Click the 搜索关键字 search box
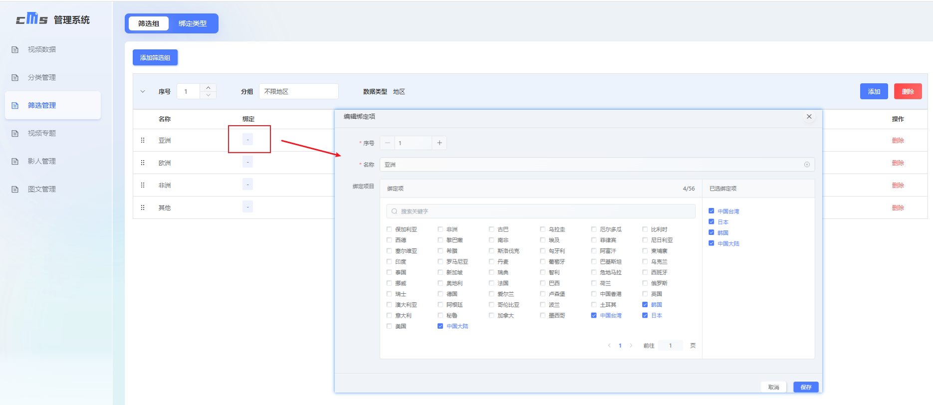The width and height of the screenshot is (933, 405). [x=541, y=211]
